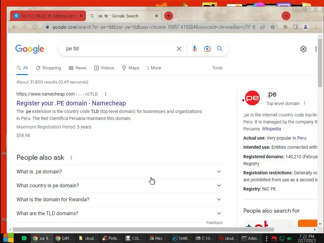Click inside the Google search box
Viewport: 324px width, 243px height.
(120, 49)
